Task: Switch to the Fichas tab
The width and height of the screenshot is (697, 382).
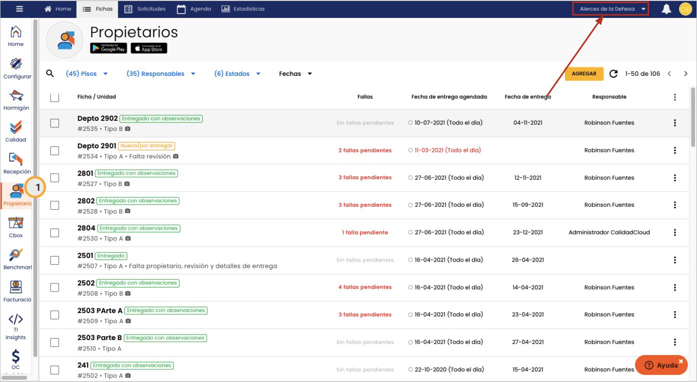Action: pyautogui.click(x=98, y=9)
